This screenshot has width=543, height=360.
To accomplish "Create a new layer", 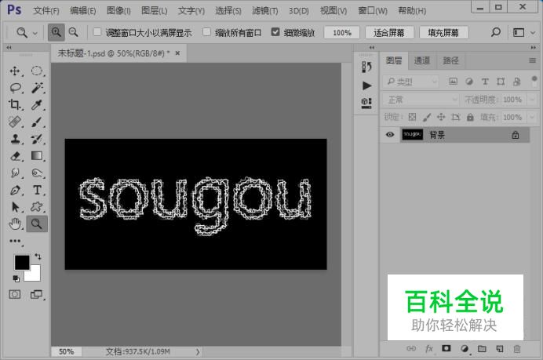I will [499, 348].
